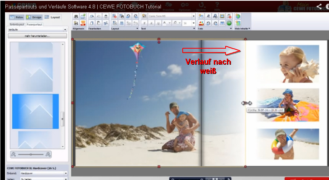Click the save icon in Allgemein toolbar
This screenshot has width=329, height=180.
(76, 16)
